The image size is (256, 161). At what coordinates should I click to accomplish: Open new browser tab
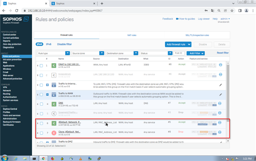point(102,4)
